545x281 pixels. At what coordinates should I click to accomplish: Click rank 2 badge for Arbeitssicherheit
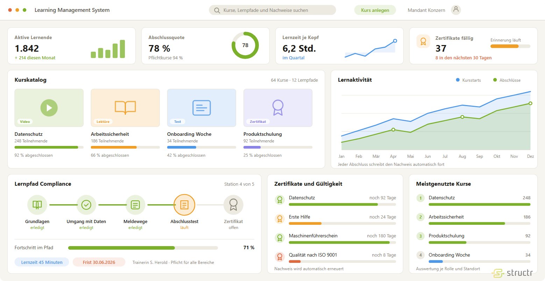click(x=420, y=217)
